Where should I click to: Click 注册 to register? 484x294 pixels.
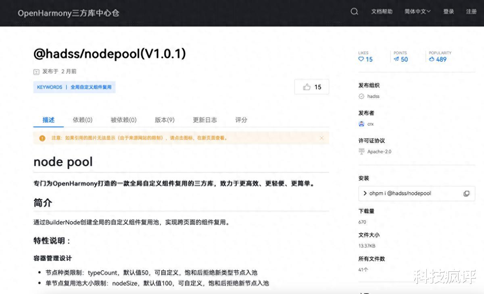471,11
